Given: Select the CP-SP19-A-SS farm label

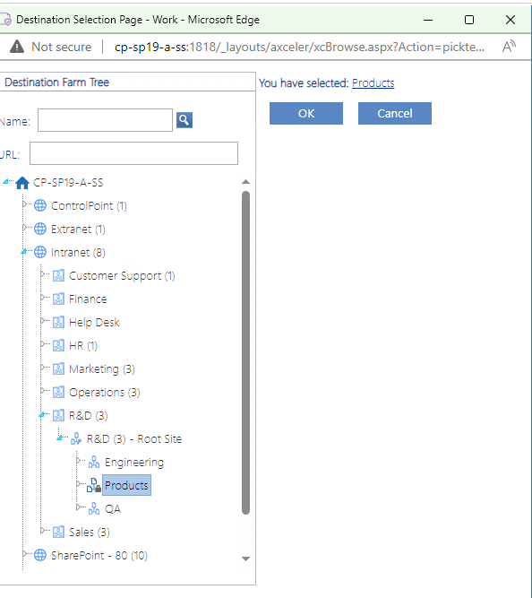Looking at the screenshot, I should (x=68, y=183).
